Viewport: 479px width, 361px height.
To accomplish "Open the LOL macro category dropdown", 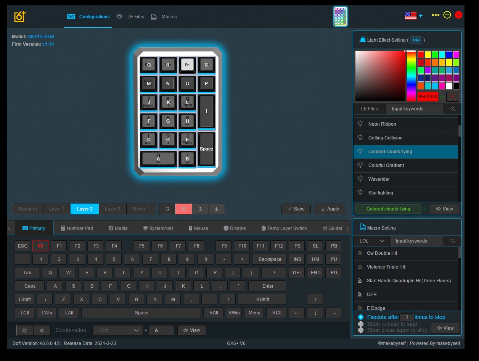I will [371, 241].
